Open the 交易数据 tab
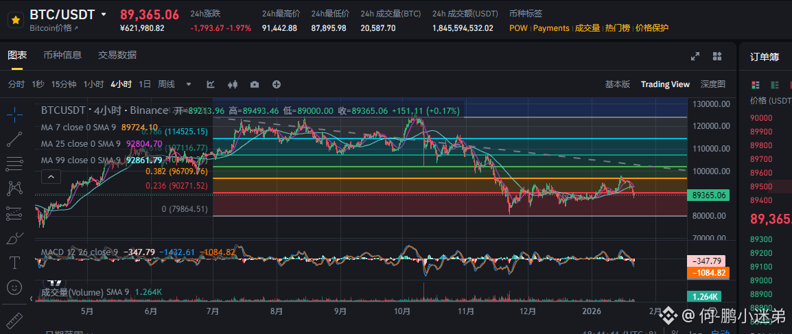Screen dimensions: 792x334 [x=117, y=55]
